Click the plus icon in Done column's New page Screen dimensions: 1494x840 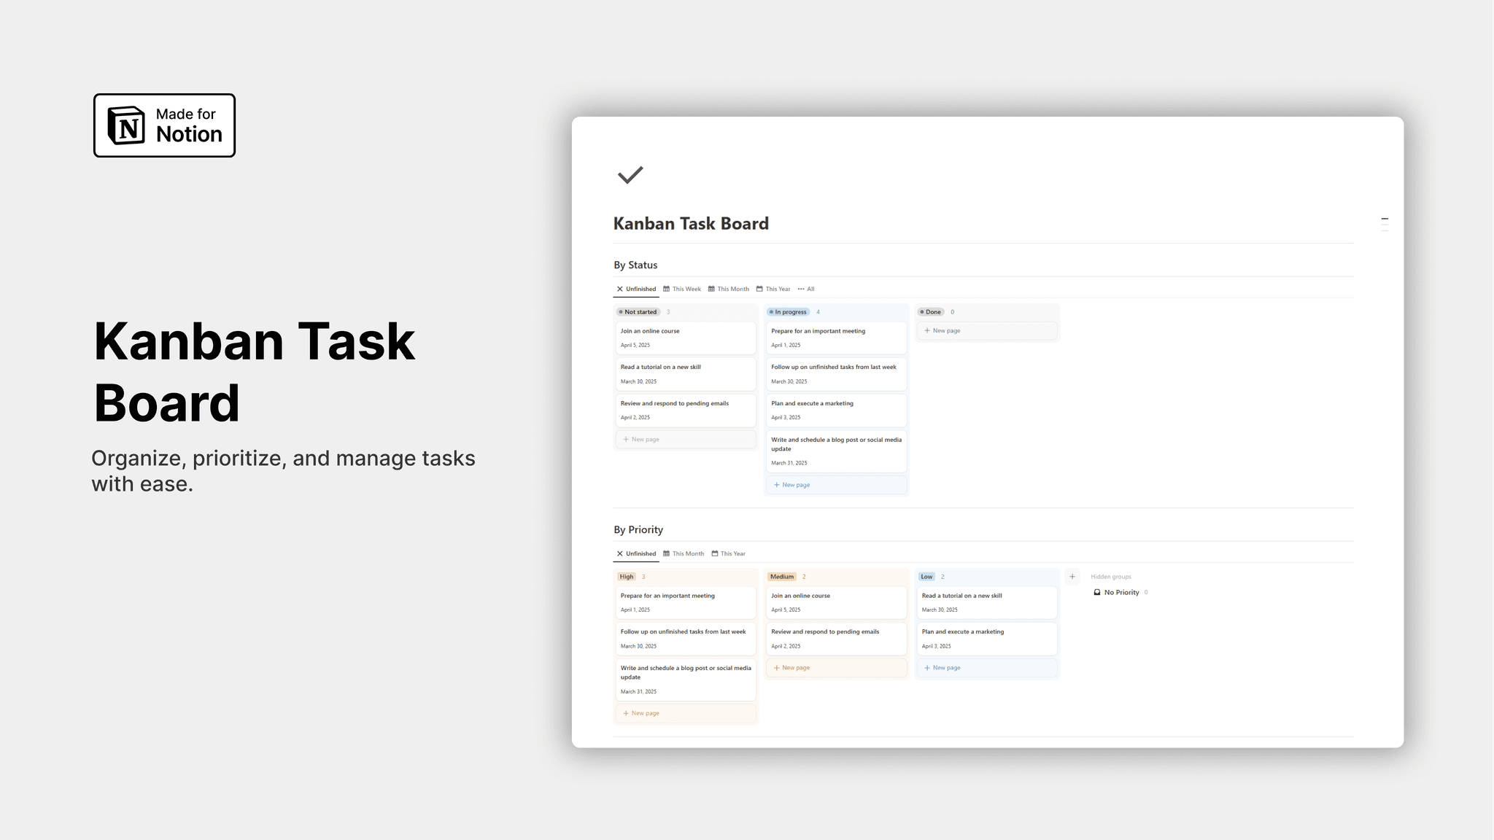926,330
